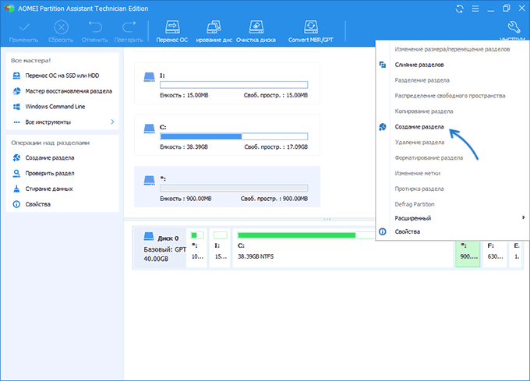
Task: Click the merge icon beside Слияние разделов
Action: point(383,65)
